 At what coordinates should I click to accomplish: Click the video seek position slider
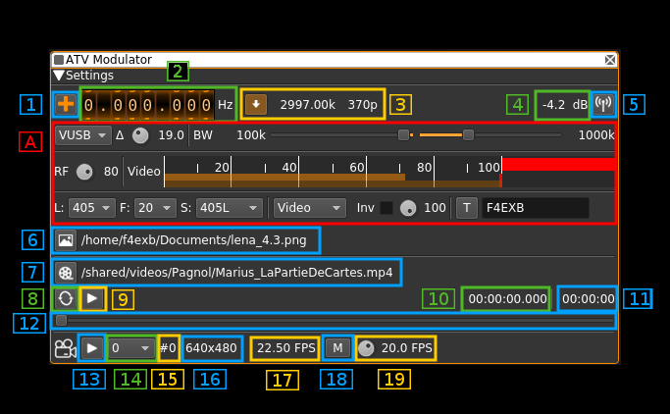334,321
